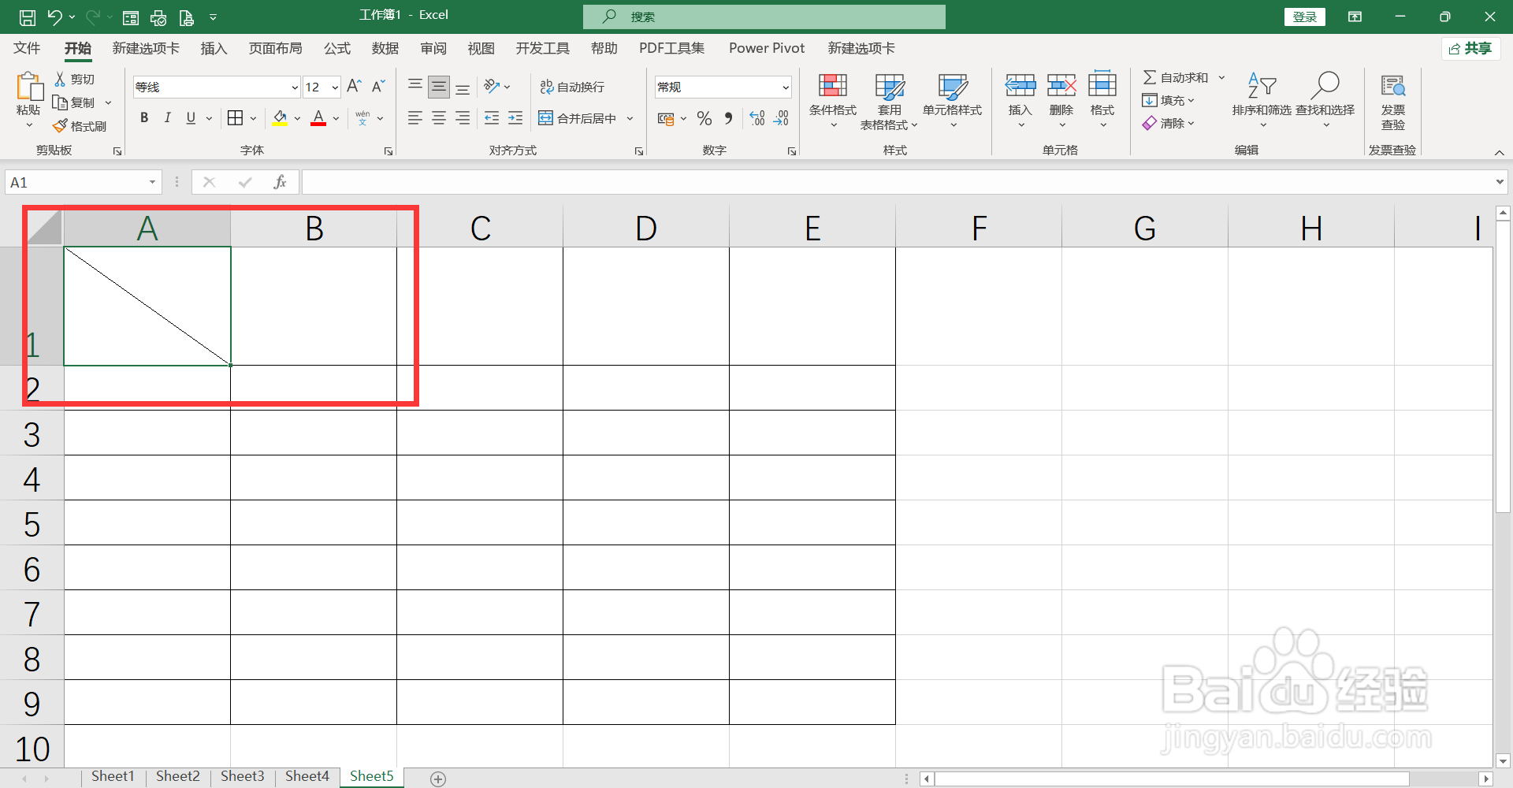Click the 填充 fill button
Image resolution: width=1513 pixels, height=788 pixels.
click(x=1169, y=100)
